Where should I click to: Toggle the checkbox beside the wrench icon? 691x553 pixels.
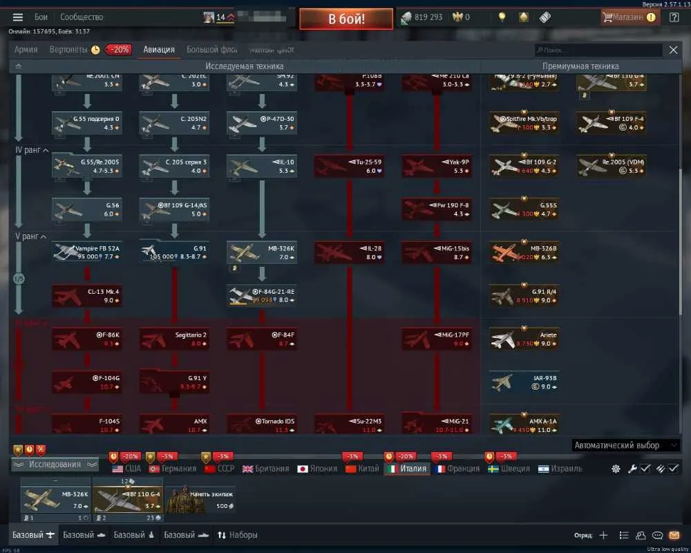tap(645, 469)
